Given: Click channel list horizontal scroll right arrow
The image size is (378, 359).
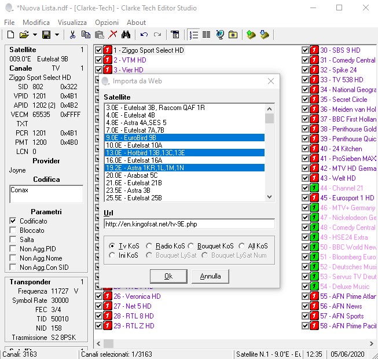Looking at the screenshot, I should pos(372,343).
